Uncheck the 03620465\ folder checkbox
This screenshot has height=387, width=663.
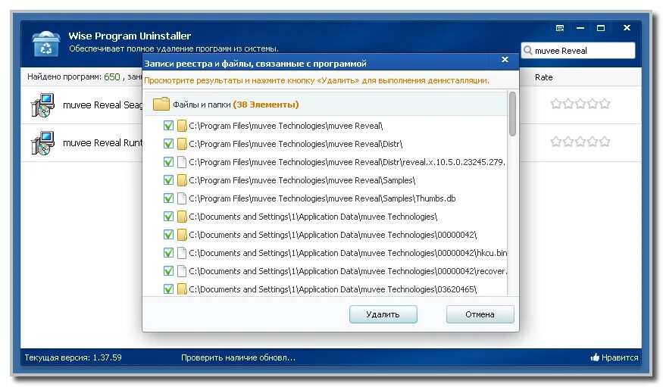point(168,289)
